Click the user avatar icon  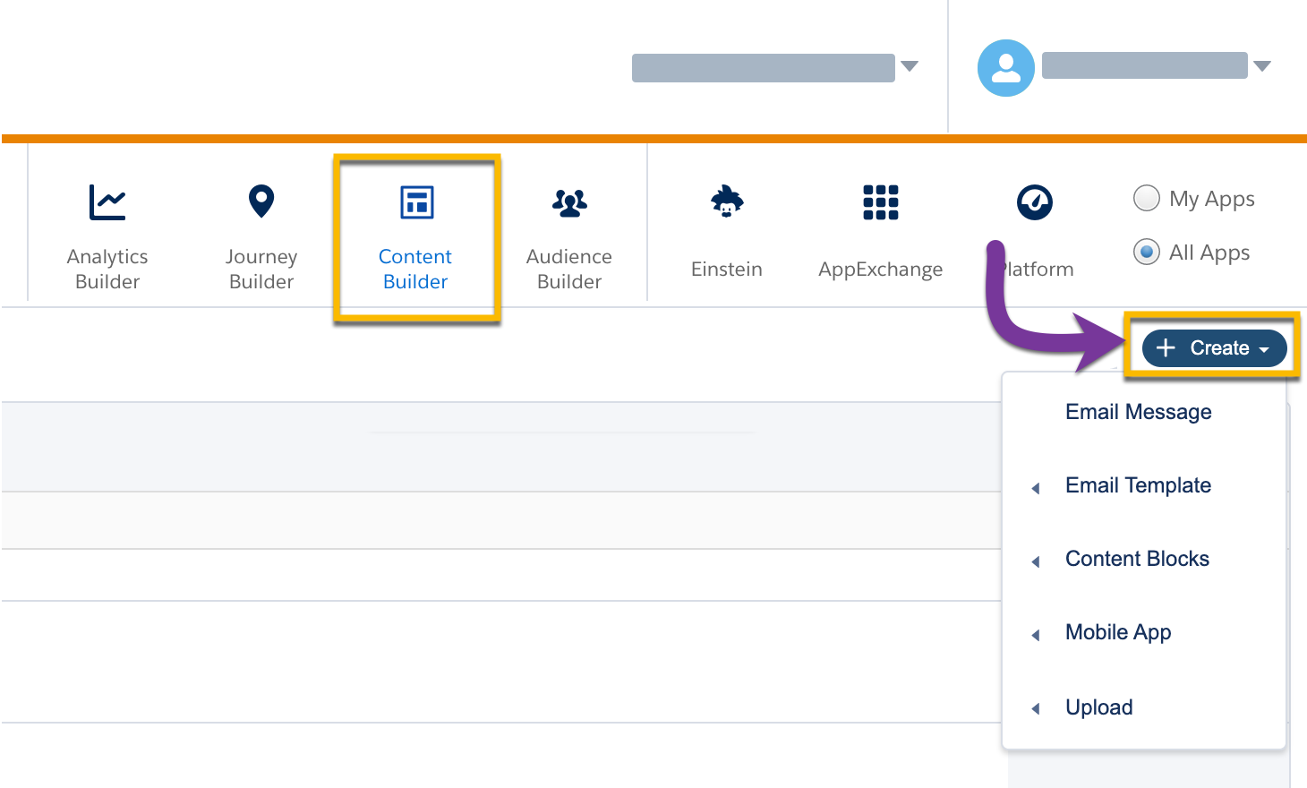pos(1006,68)
